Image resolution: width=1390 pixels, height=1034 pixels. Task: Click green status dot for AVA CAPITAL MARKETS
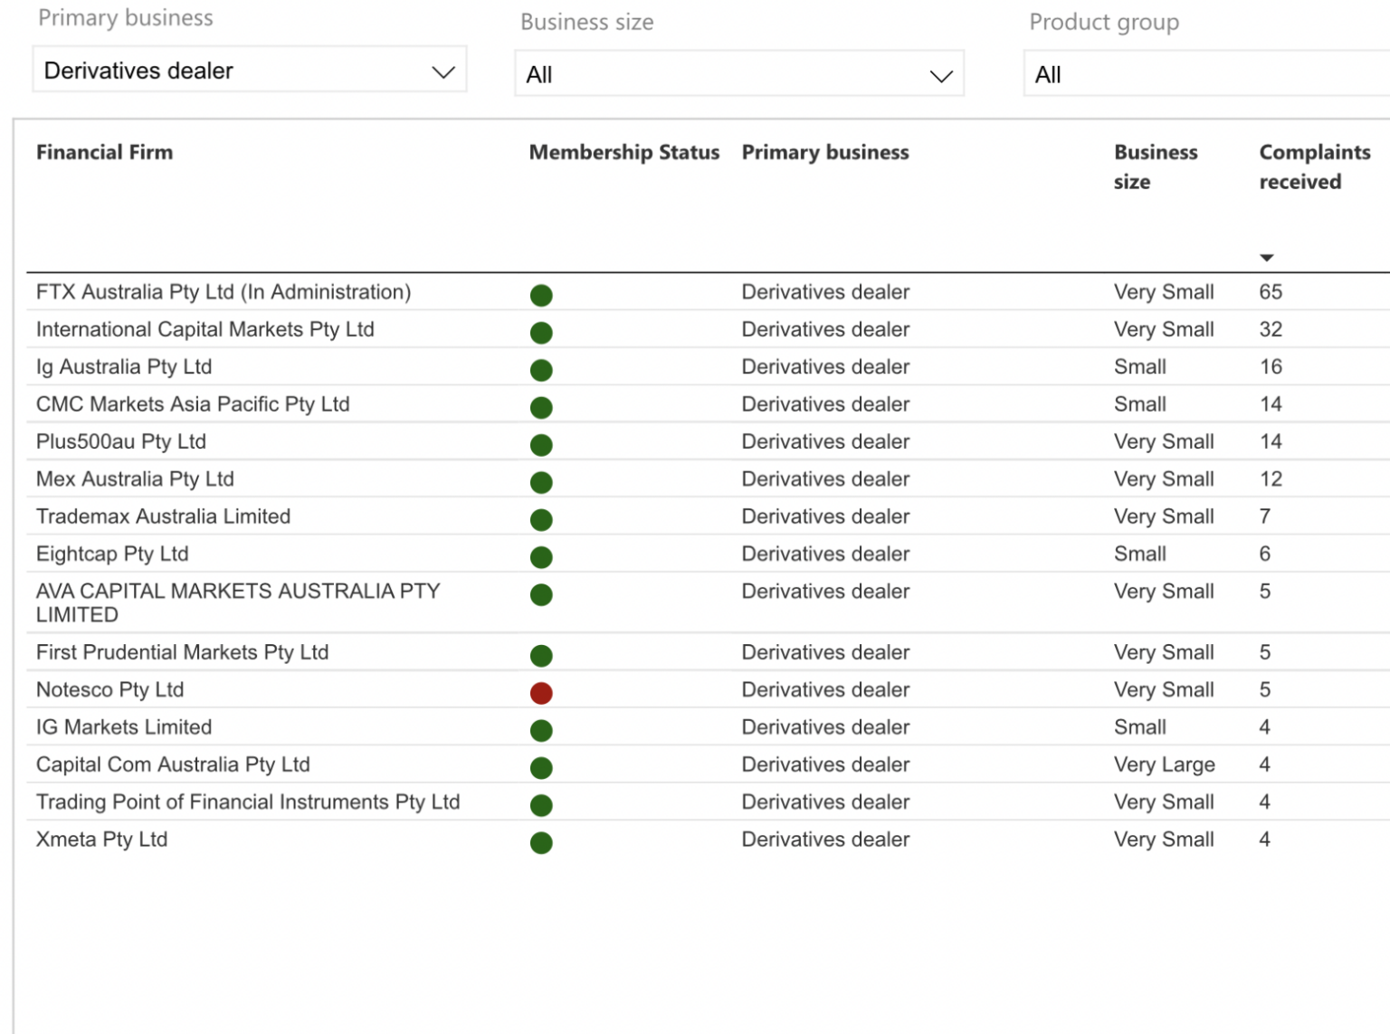click(x=541, y=594)
